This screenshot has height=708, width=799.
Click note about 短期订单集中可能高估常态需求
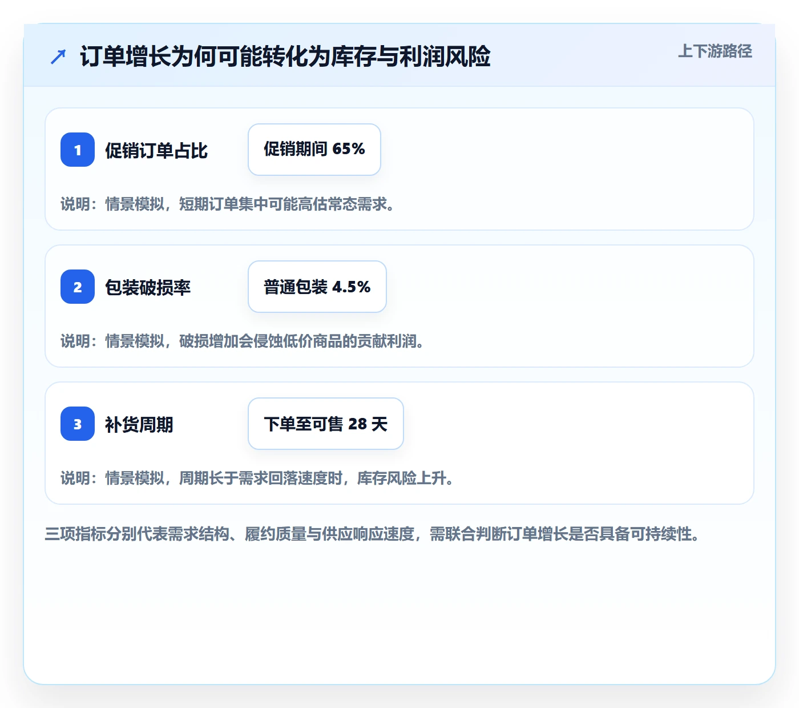coord(228,204)
